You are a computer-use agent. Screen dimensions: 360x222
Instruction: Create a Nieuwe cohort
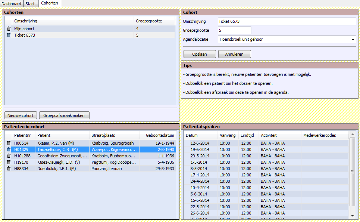click(x=21, y=115)
